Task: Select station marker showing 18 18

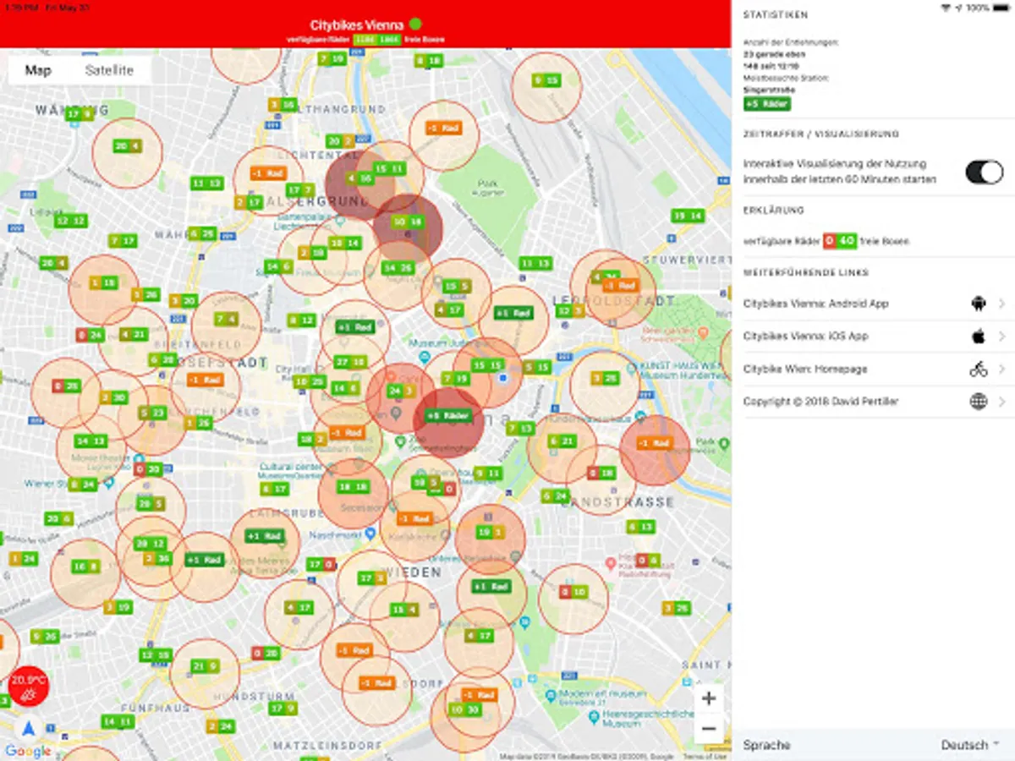Action: pyautogui.click(x=353, y=487)
